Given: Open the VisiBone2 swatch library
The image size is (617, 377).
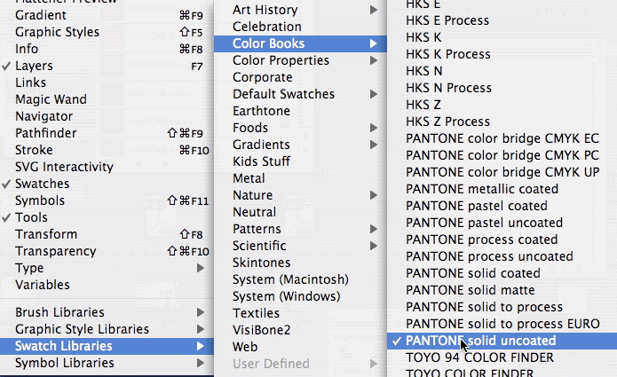Looking at the screenshot, I should (300, 330).
